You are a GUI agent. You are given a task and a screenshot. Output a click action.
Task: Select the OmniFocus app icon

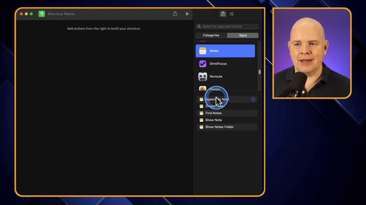202,64
